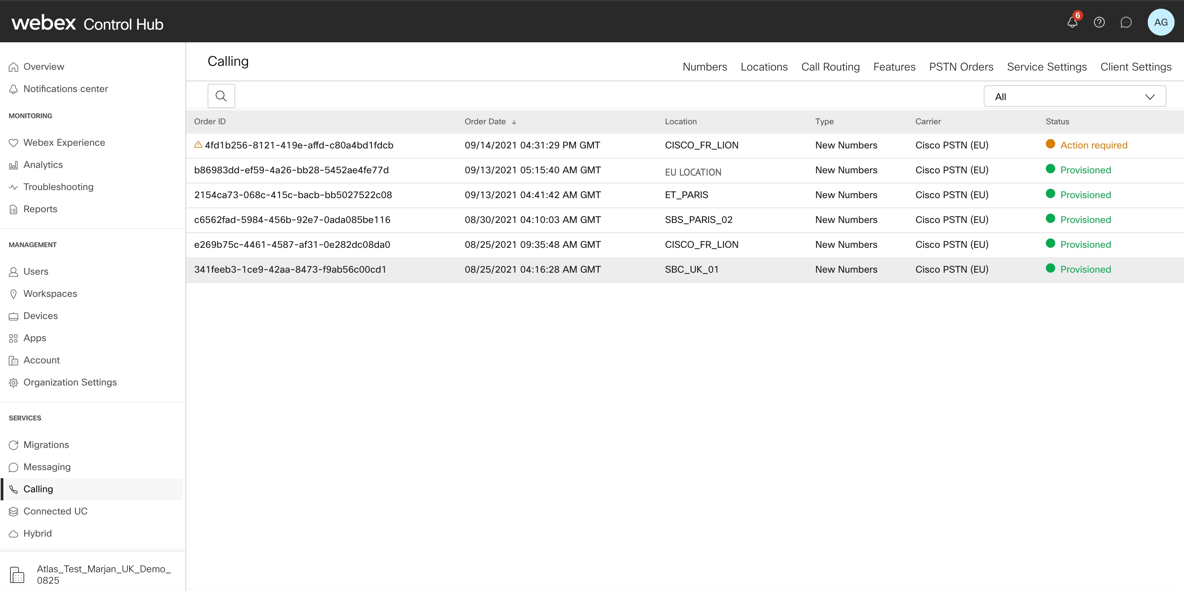This screenshot has width=1184, height=591.
Task: Open the notifications bell with badge 6
Action: click(1072, 22)
